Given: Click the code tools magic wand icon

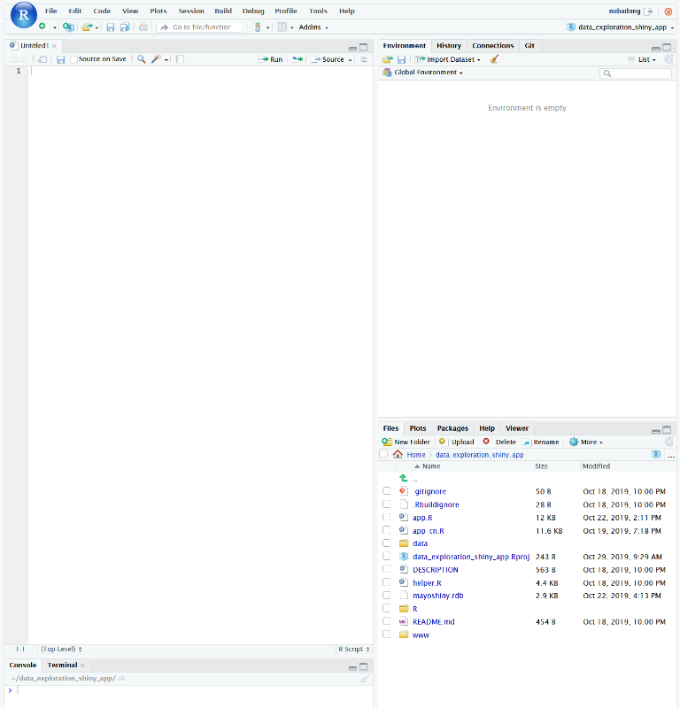Looking at the screenshot, I should [x=156, y=59].
